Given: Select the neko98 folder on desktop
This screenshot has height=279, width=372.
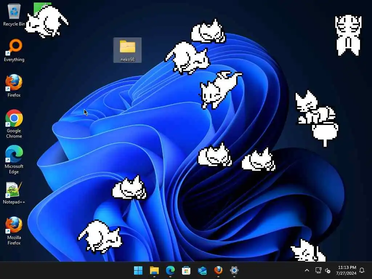Looking at the screenshot, I should click(x=128, y=50).
